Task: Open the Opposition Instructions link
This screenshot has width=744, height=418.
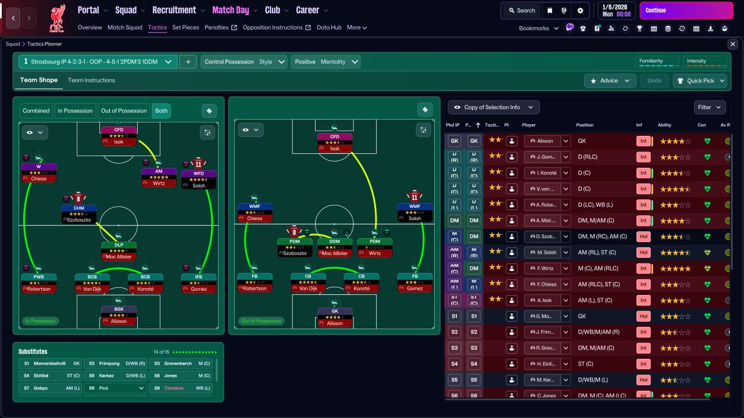Action: click(277, 27)
